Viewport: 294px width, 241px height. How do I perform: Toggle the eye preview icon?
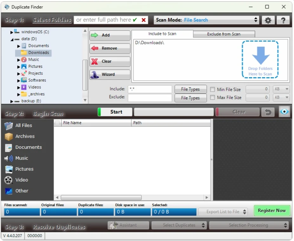(284, 112)
